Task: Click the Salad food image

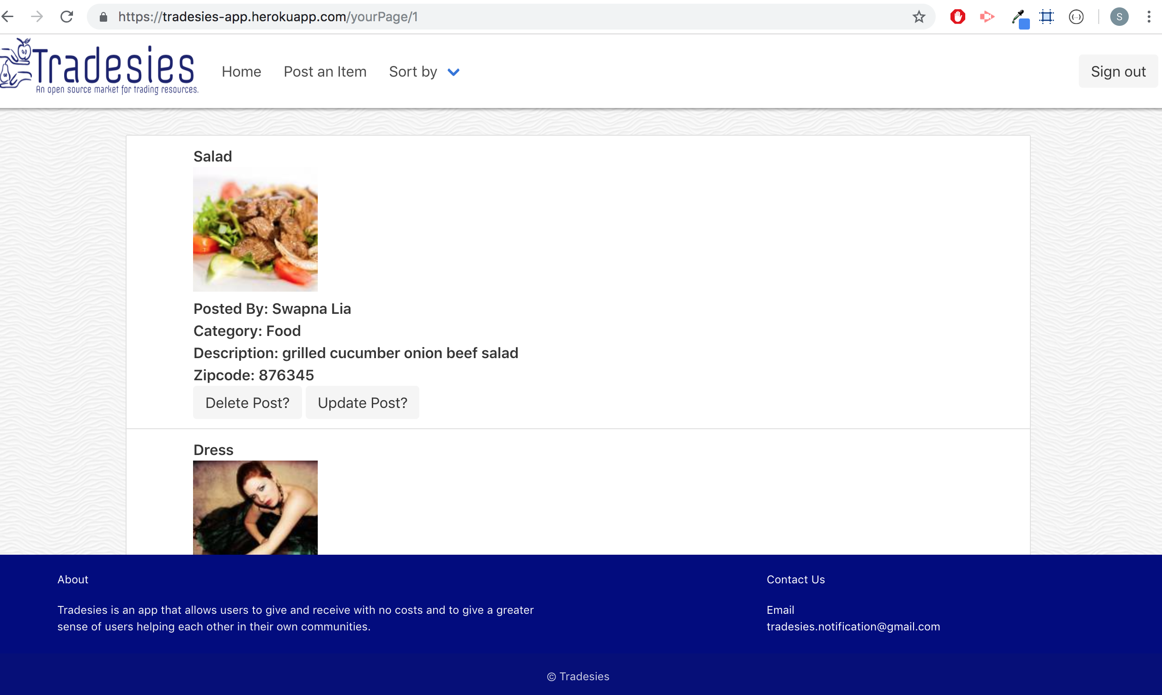Action: point(255,229)
